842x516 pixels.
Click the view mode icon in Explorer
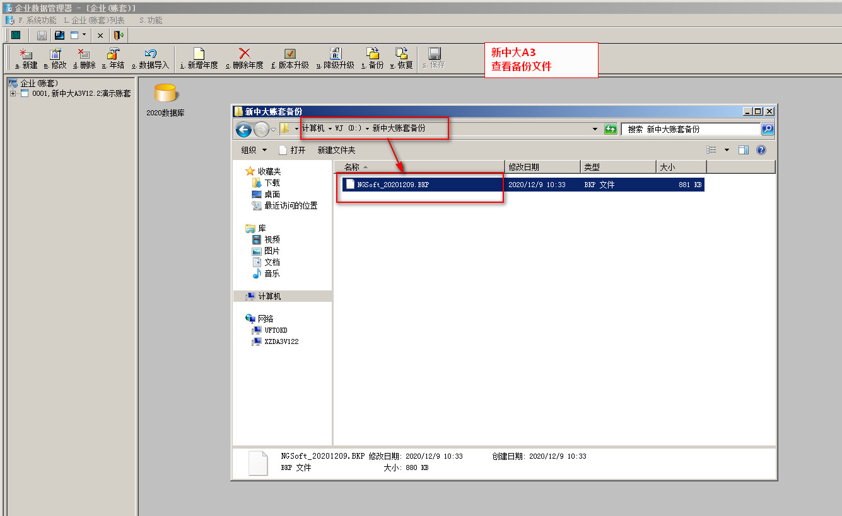[711, 150]
